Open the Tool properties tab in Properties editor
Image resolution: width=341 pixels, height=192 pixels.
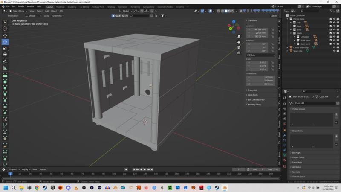(285, 98)
